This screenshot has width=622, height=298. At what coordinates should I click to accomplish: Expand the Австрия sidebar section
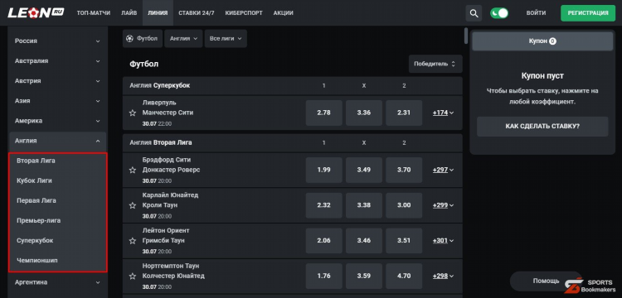pos(57,81)
